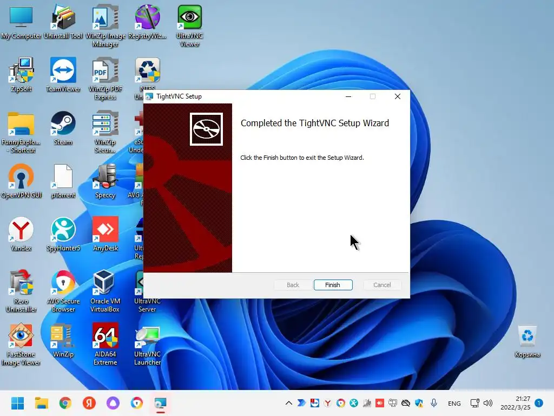Select the ZipSoft desktop shortcut
Screen dimensions: 554x416
(x=21, y=75)
